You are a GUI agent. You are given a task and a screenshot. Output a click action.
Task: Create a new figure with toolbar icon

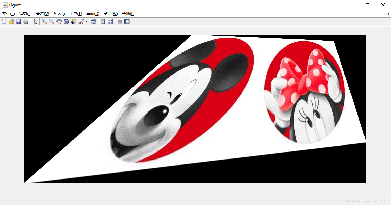pos(4,22)
